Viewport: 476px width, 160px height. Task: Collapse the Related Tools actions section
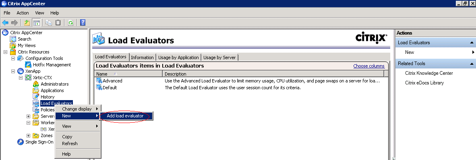[x=472, y=64]
